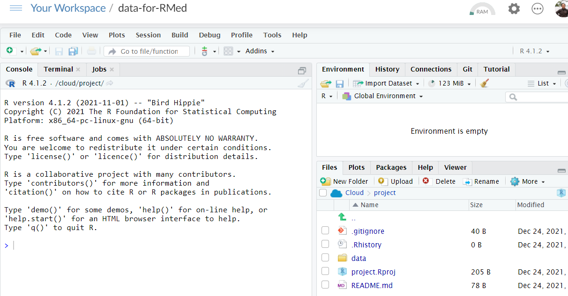Viewport: 568px width, 296px height.
Task: Open the Packages tab
Action: pyautogui.click(x=391, y=167)
